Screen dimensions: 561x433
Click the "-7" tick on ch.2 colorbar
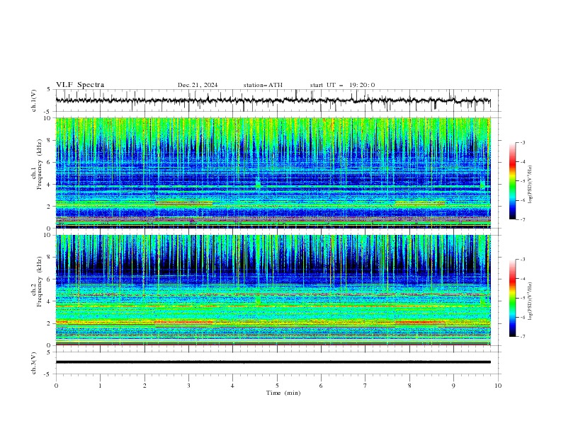523,336
